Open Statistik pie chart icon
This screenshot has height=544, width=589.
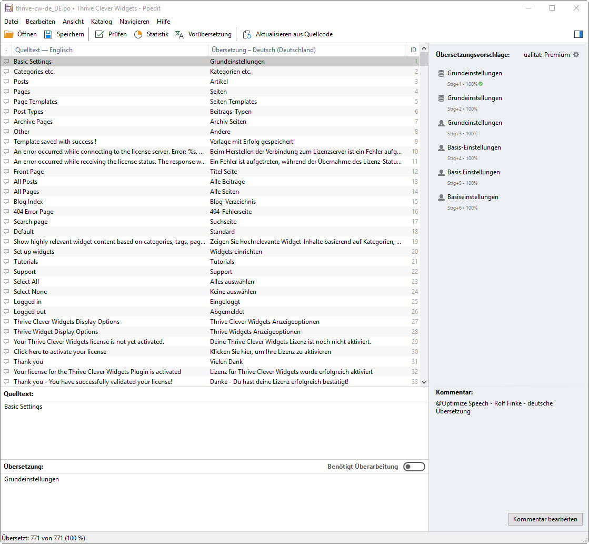click(x=138, y=34)
